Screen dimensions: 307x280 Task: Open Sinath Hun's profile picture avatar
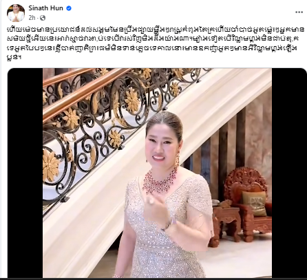click(x=16, y=12)
